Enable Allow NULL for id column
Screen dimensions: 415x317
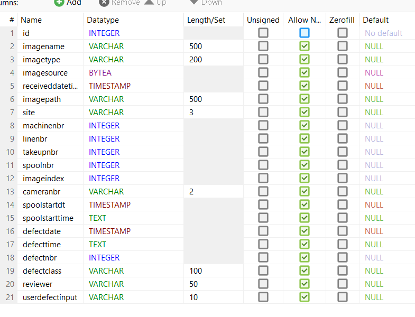coord(304,33)
